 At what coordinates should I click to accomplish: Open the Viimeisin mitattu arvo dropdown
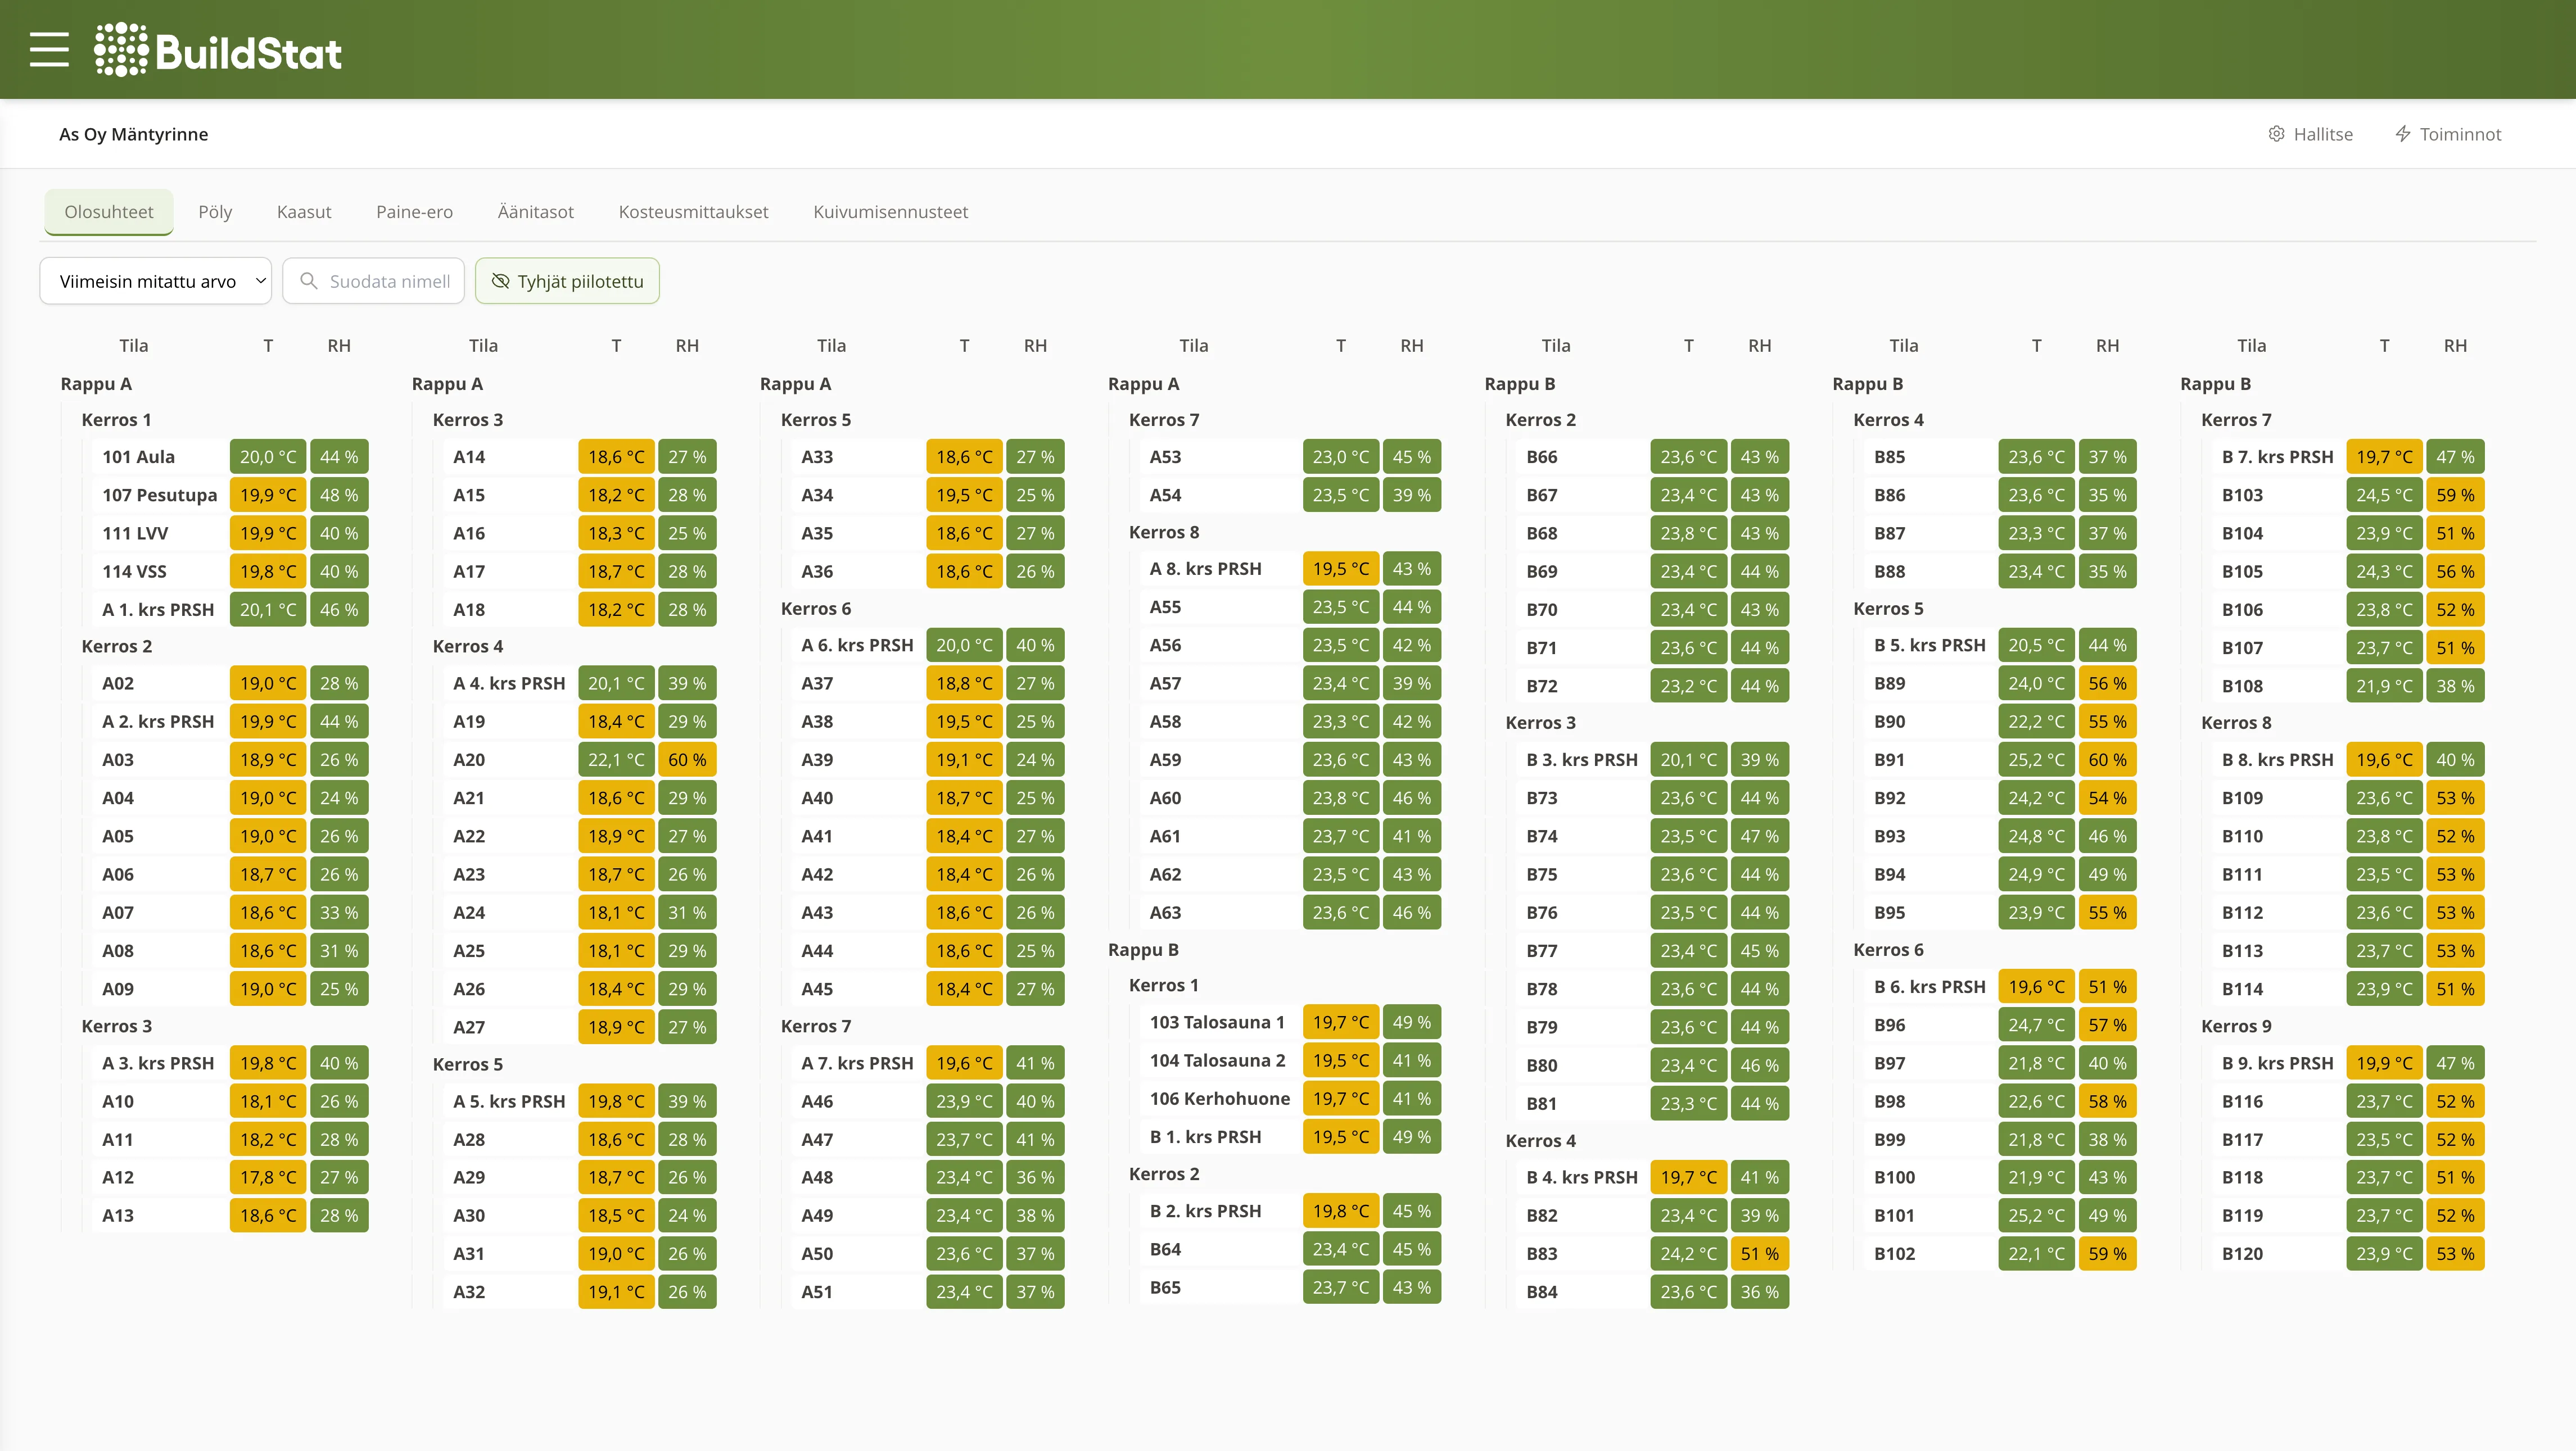156,281
